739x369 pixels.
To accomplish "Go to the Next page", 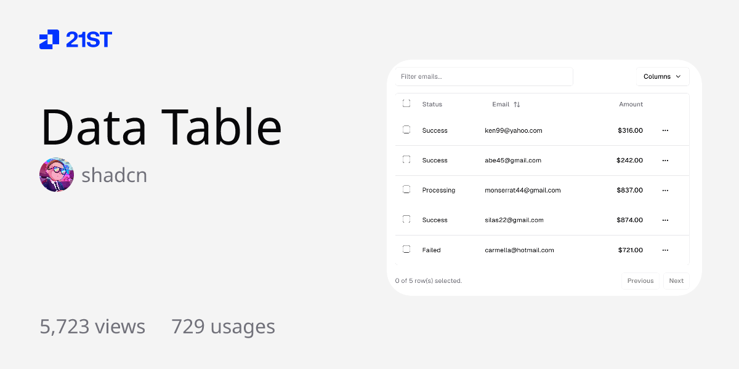I will 676,281.
